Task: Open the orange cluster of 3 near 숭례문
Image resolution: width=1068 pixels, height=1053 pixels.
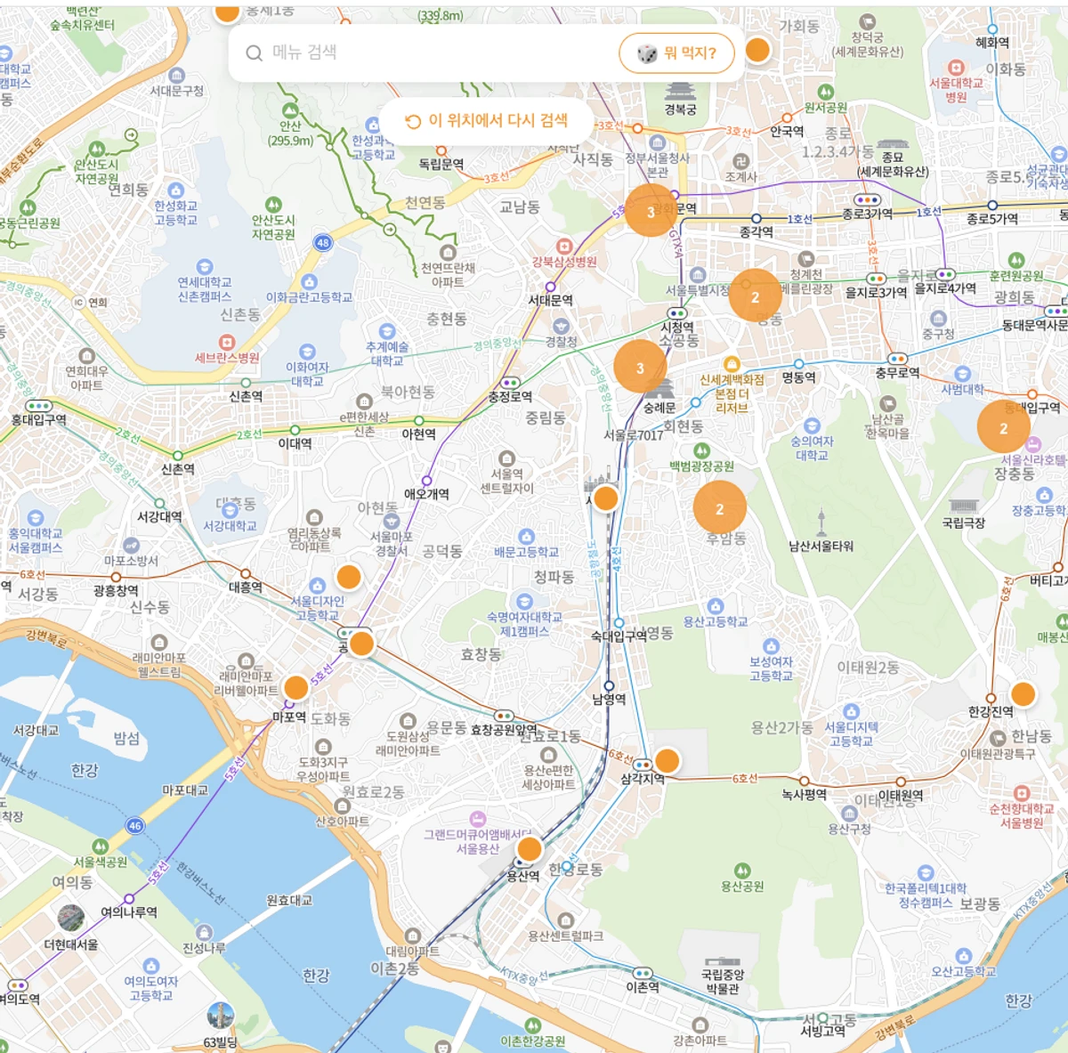Action: tap(640, 368)
